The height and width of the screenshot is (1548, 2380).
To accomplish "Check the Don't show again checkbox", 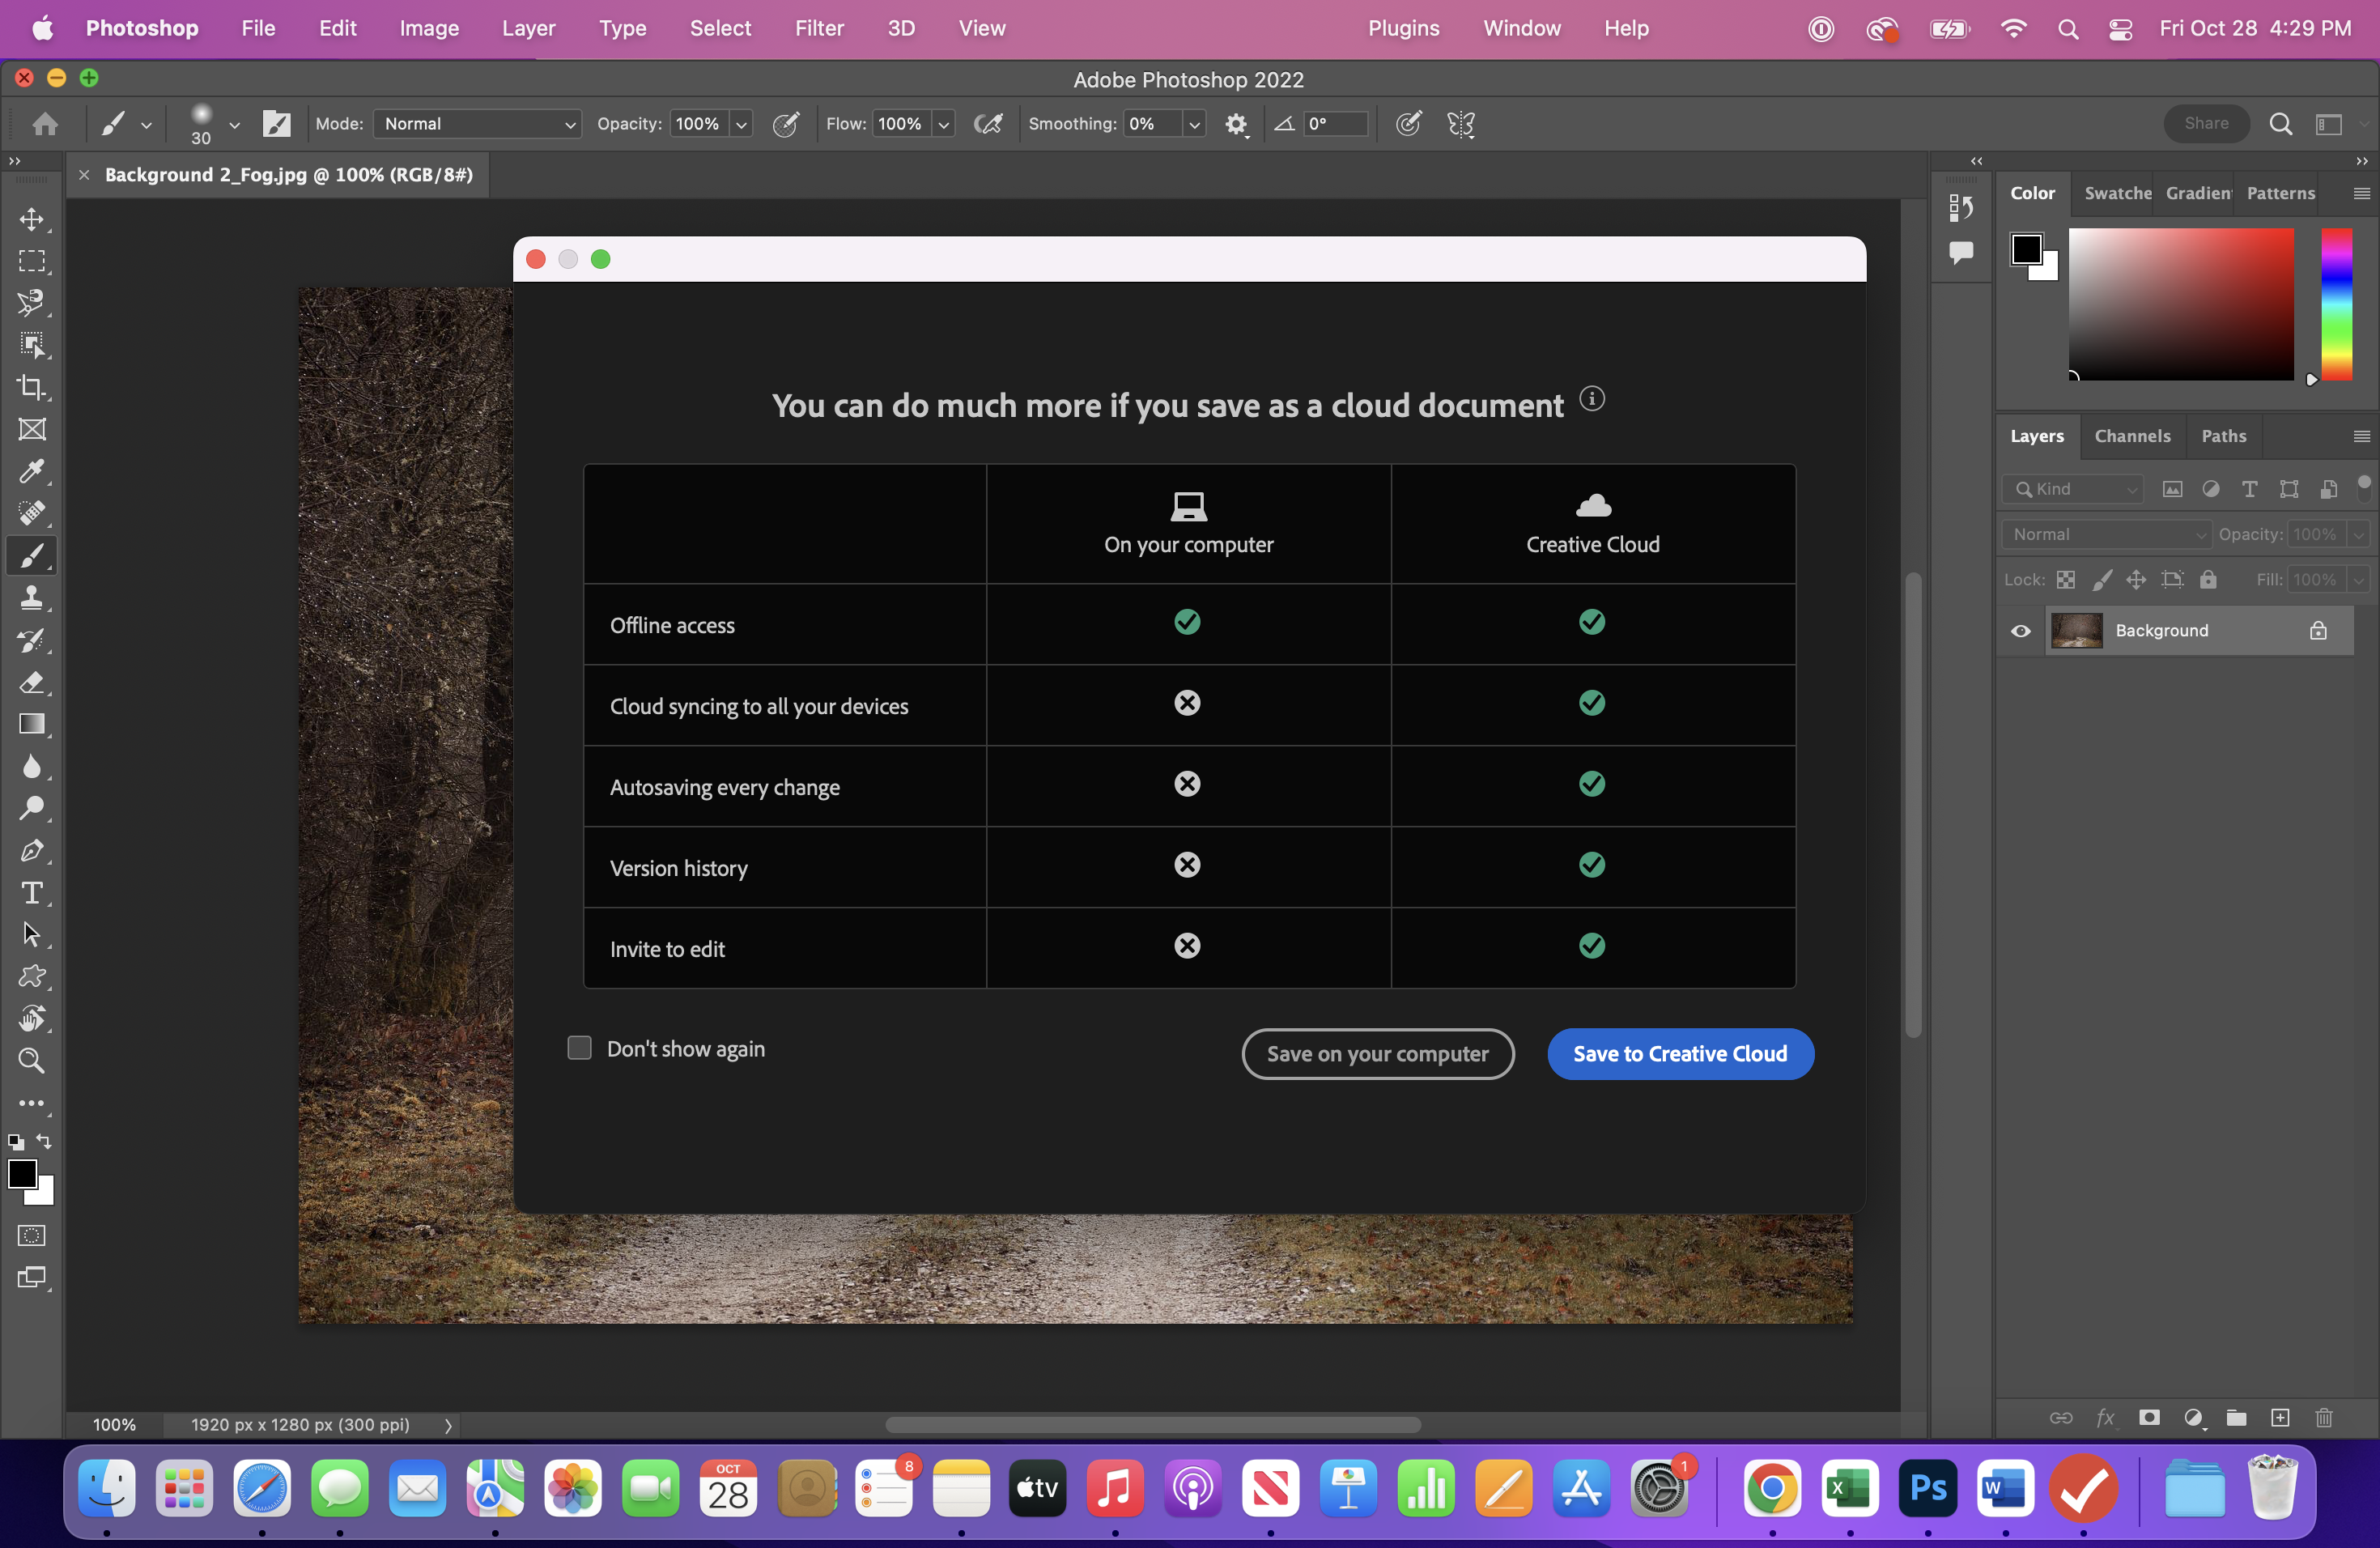I will point(580,1047).
